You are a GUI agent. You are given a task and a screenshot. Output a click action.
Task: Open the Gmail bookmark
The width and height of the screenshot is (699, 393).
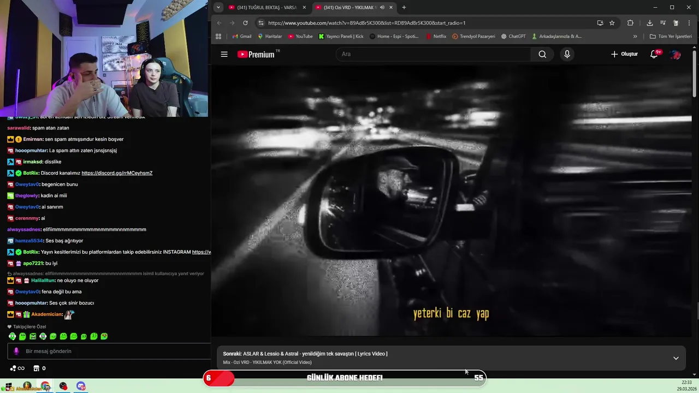coord(242,37)
